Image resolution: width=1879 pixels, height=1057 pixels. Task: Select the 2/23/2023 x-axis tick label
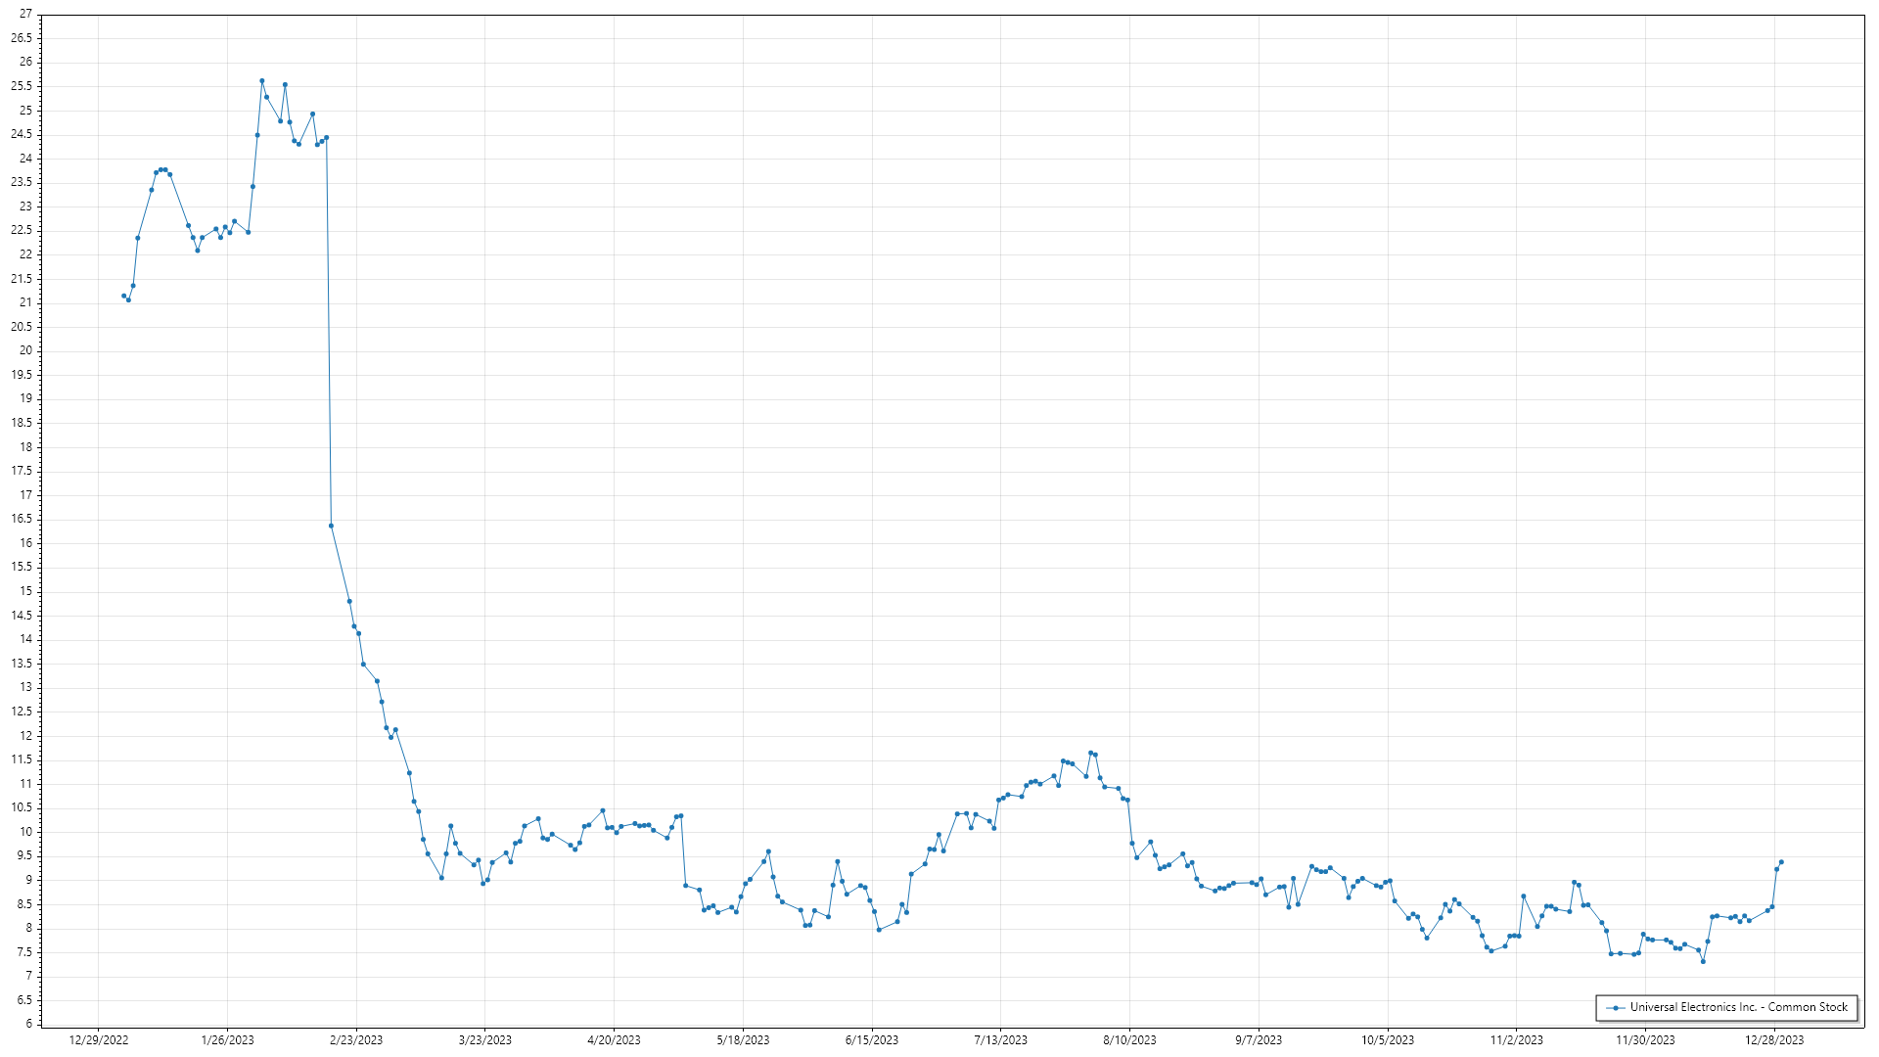click(356, 1039)
